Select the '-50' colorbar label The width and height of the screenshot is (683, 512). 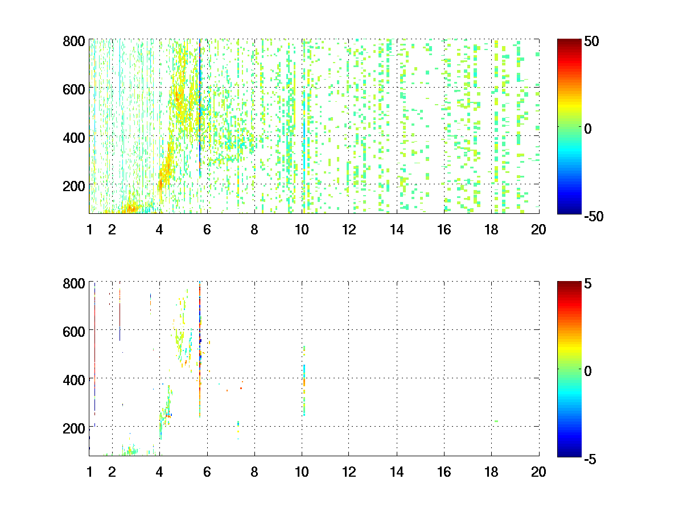593,216
